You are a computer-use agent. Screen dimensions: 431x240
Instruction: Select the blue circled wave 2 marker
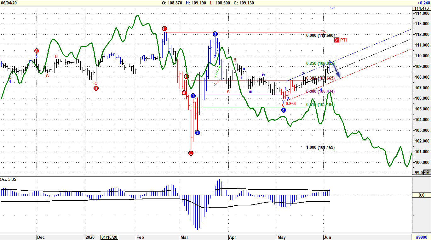[x=198, y=133]
